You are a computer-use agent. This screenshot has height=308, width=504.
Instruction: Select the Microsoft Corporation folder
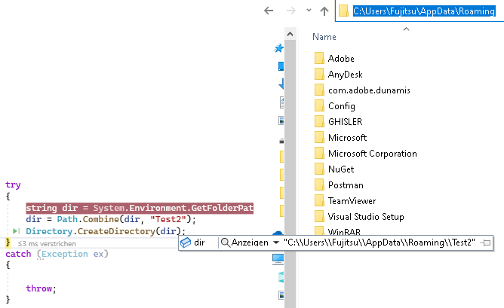[372, 154]
